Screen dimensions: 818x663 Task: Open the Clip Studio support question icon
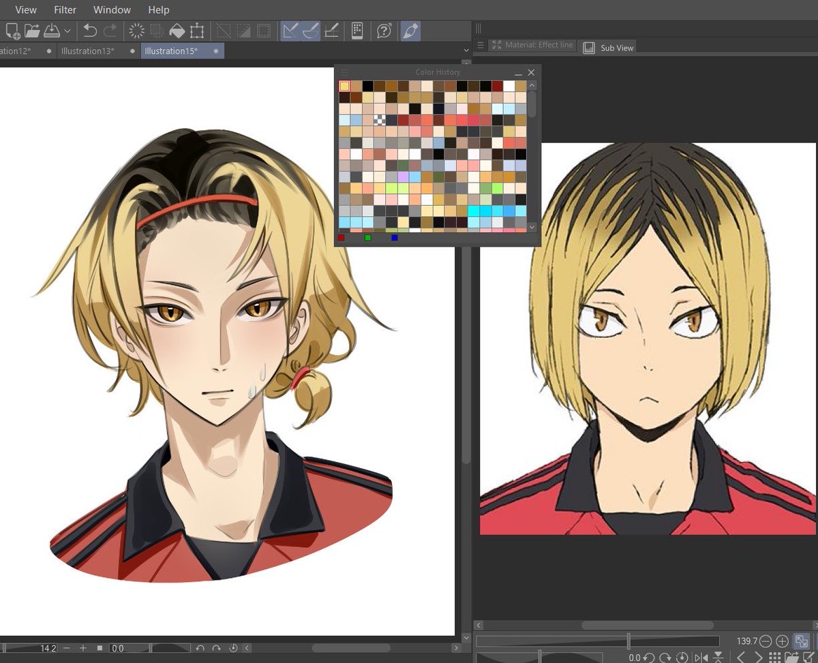click(384, 31)
